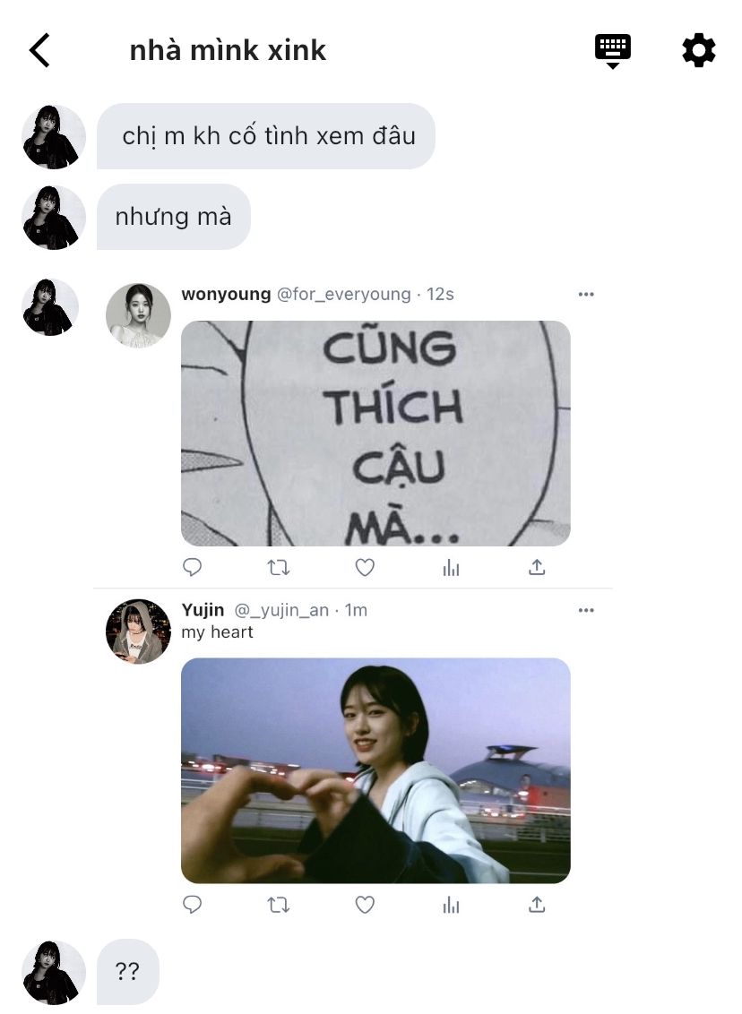Screen dimensions: 742x1014
Task: Go back using the left arrow
Action: 39,50
